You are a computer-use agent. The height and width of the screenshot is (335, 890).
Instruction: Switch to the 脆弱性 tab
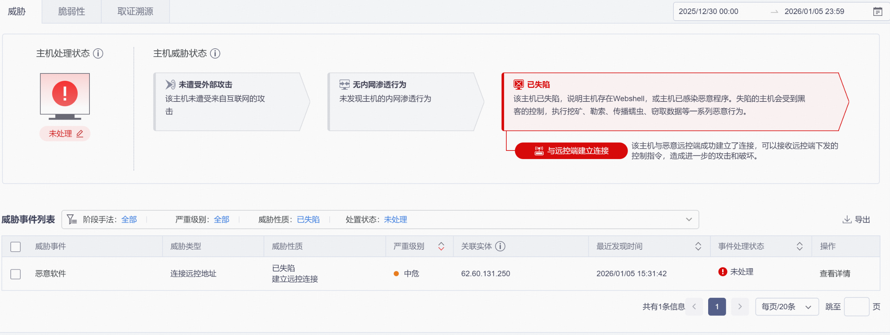pyautogui.click(x=71, y=11)
